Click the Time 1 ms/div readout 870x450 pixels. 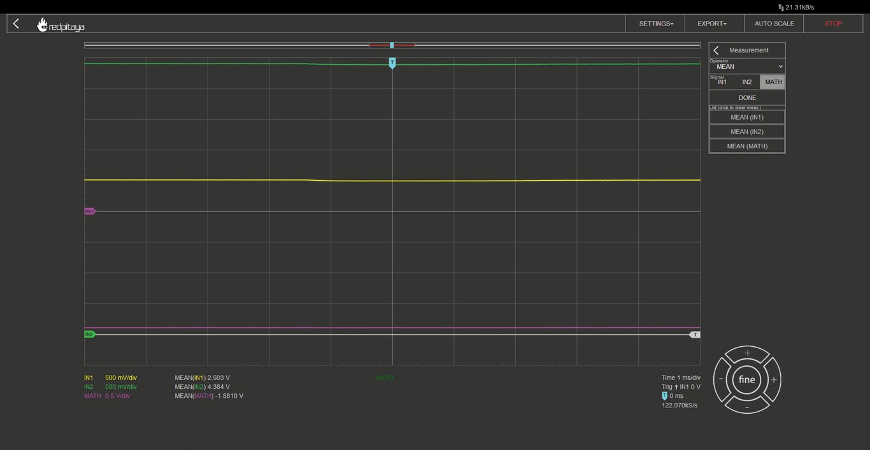681,378
